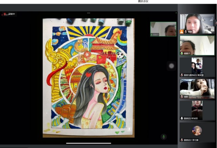Open the three-dot menu above shared screen
The height and width of the screenshot is (148, 217).
pos(88,13)
